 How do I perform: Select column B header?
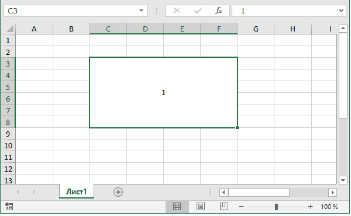tap(71, 29)
